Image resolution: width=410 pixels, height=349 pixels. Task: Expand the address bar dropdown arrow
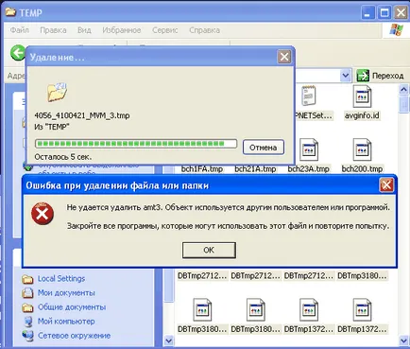click(346, 76)
